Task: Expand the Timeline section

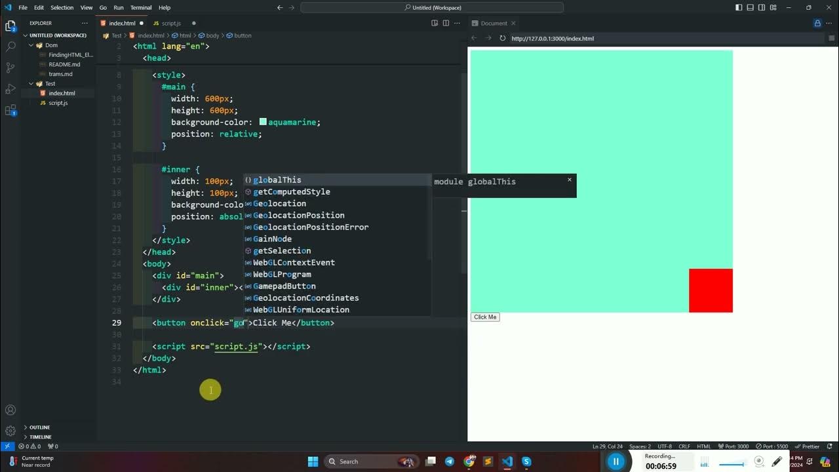Action: 40,437
